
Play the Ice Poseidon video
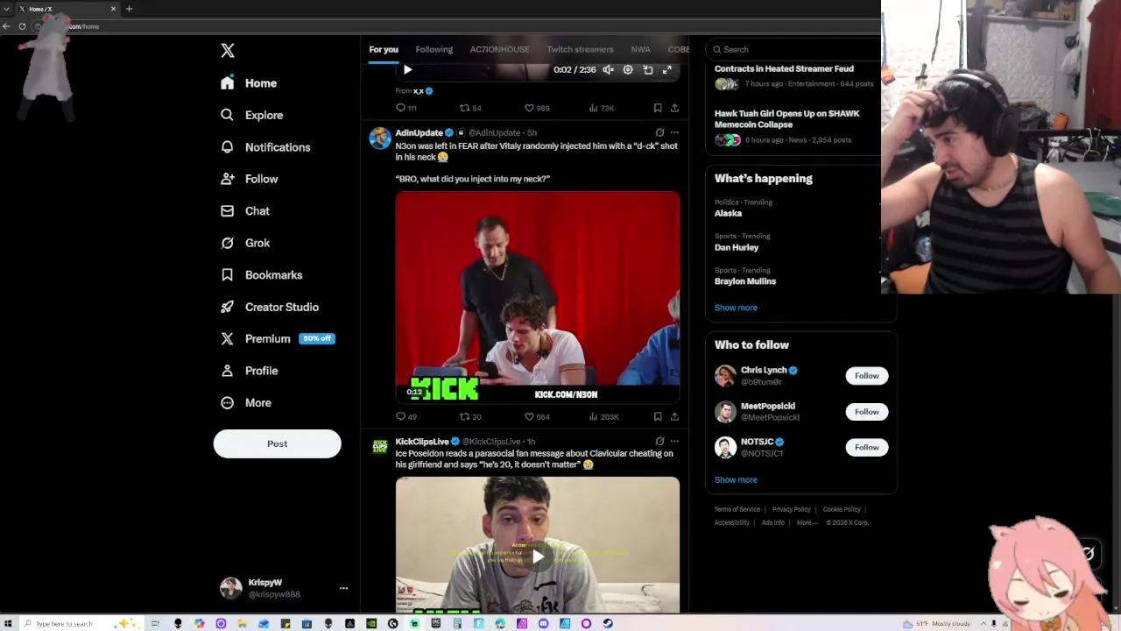coord(538,556)
